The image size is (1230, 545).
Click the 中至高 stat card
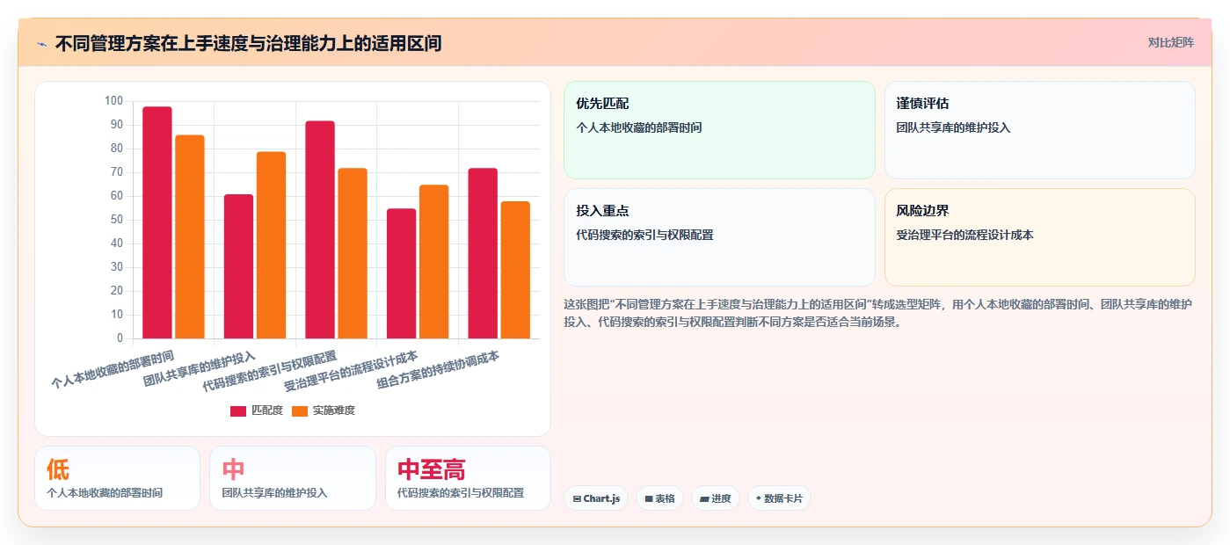tap(468, 478)
